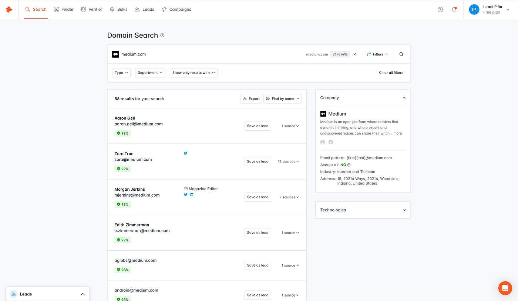Click email mjerkins@medium.com

click(137, 195)
